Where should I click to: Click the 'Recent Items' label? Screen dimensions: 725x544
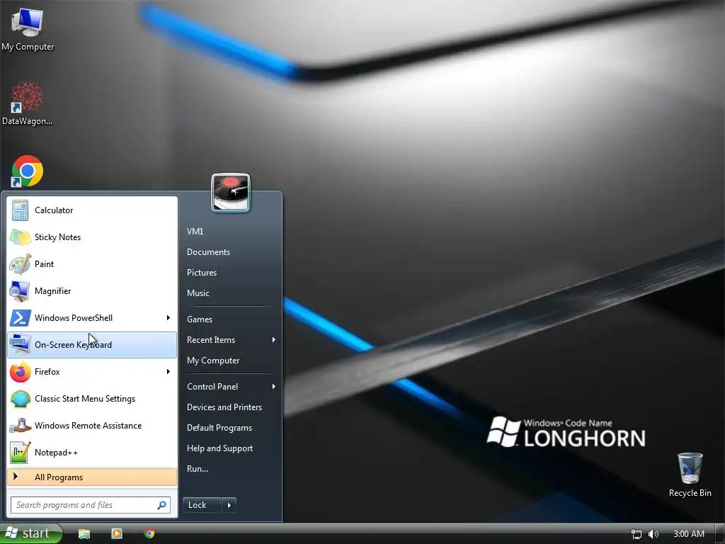coord(211,339)
